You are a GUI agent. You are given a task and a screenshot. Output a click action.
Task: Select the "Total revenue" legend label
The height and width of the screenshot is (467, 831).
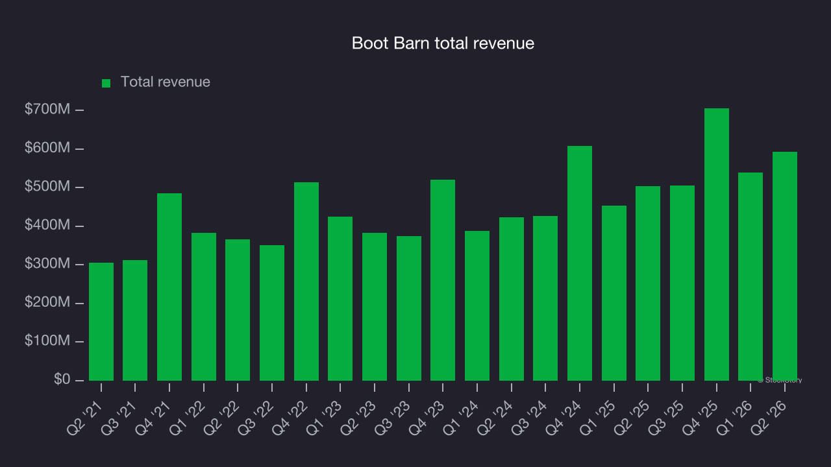(166, 82)
